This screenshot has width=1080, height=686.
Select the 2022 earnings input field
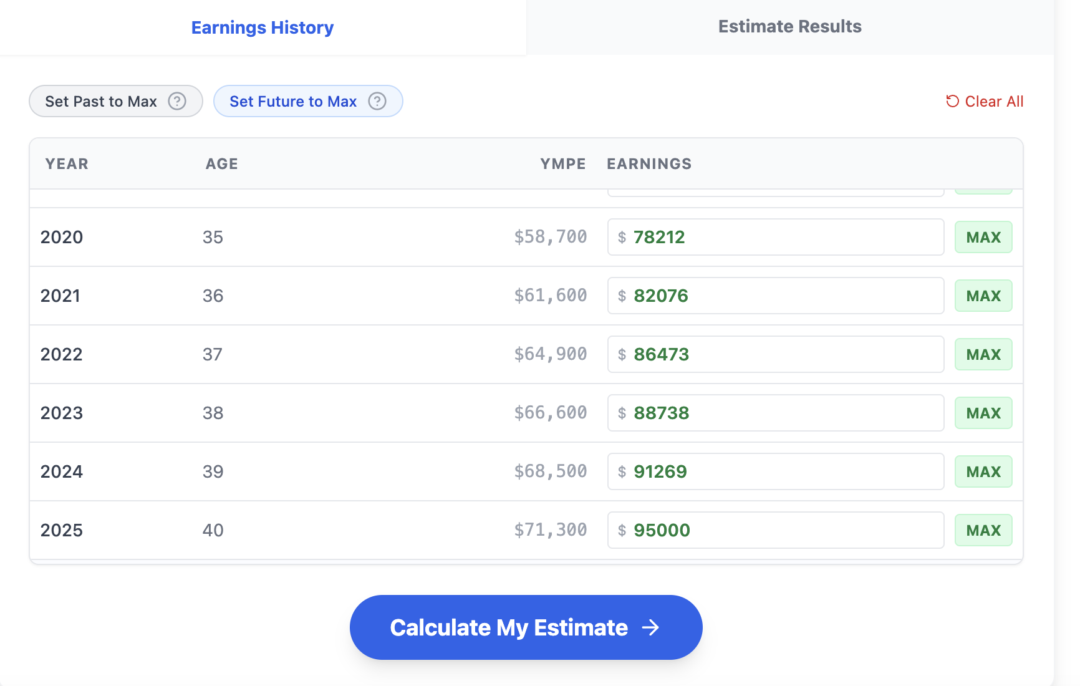pos(775,354)
